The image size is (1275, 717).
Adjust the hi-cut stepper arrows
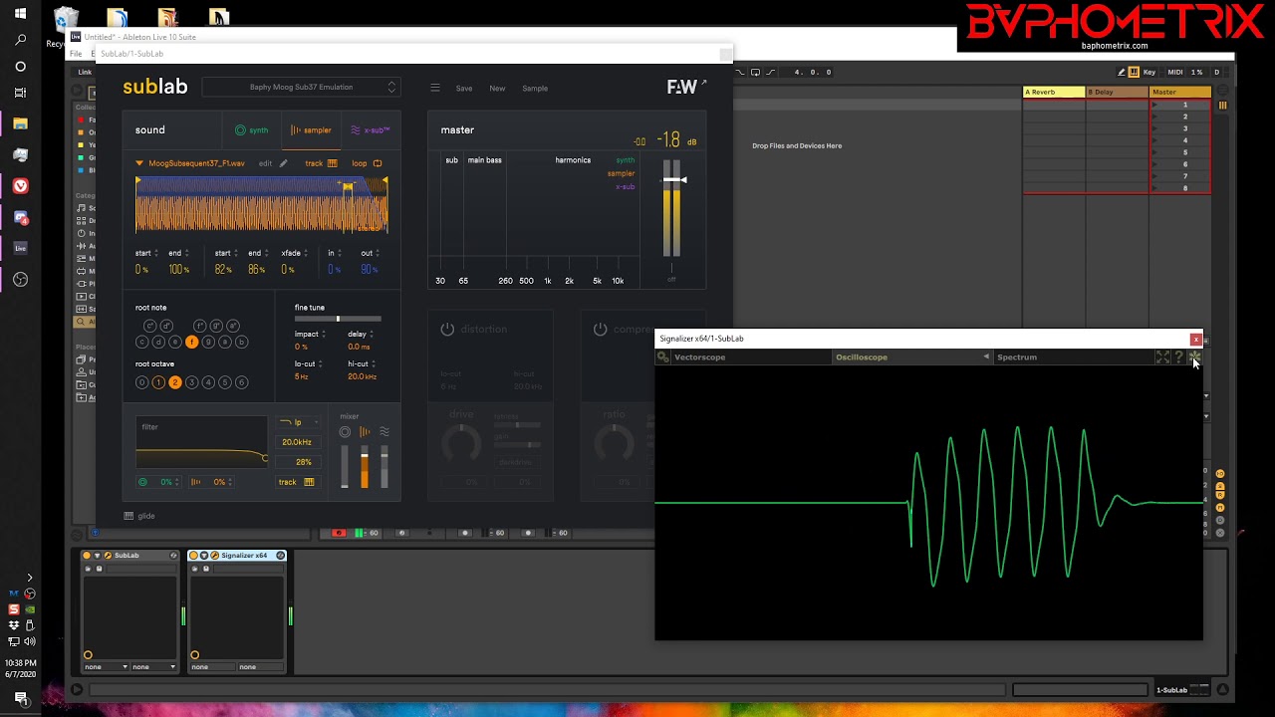point(373,364)
